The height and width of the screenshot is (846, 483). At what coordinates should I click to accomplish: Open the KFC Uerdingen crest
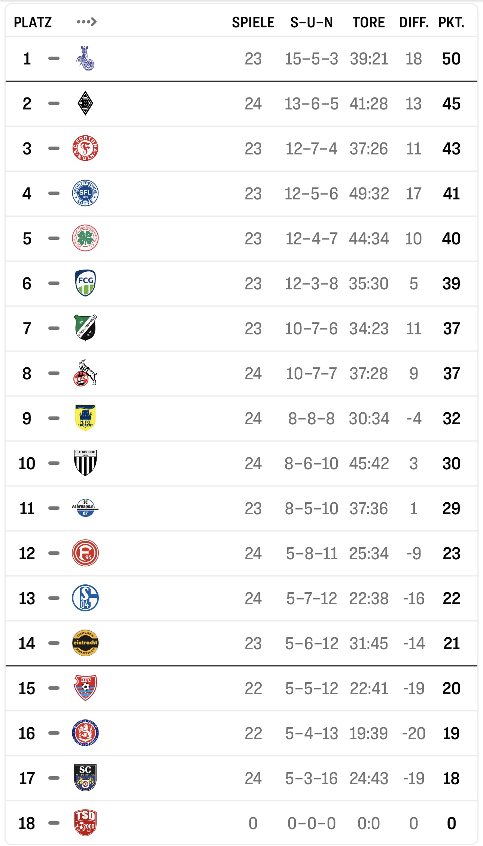click(x=85, y=688)
